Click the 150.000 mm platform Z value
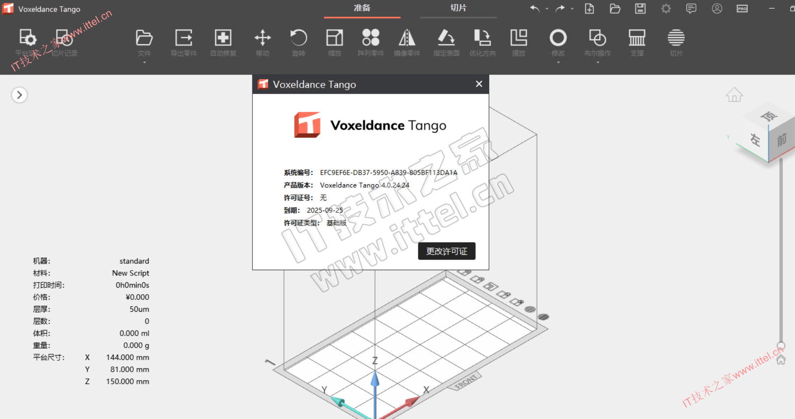Image resolution: width=795 pixels, height=419 pixels. pyautogui.click(x=127, y=381)
